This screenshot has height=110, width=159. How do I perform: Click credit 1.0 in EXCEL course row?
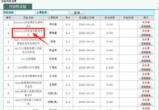(x=68, y=76)
